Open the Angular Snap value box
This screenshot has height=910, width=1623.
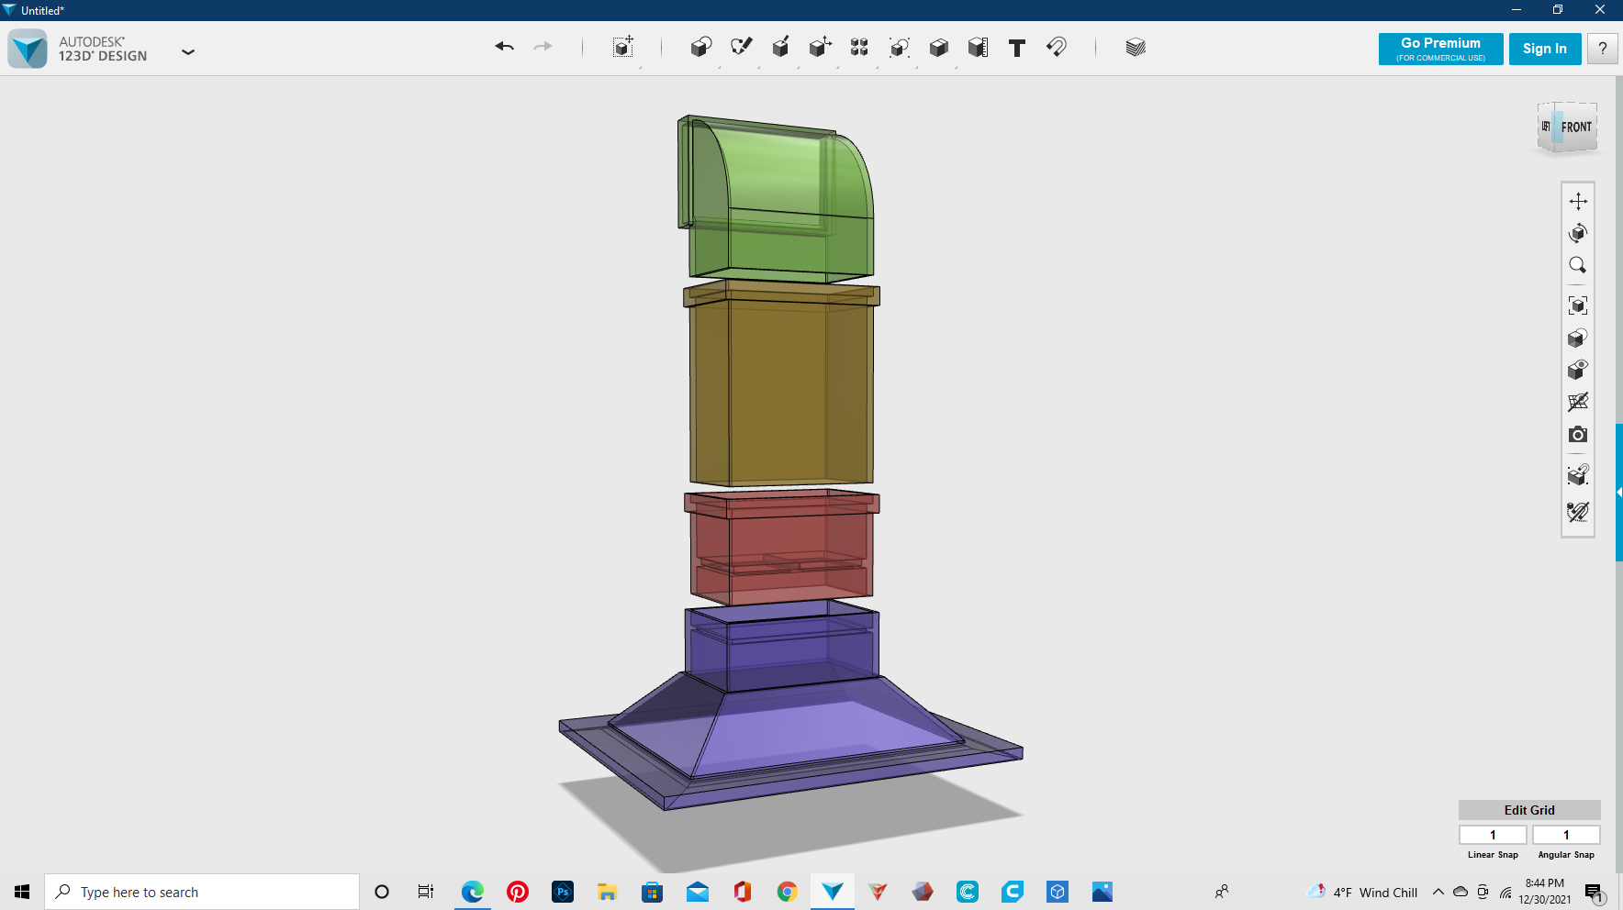[x=1566, y=835]
